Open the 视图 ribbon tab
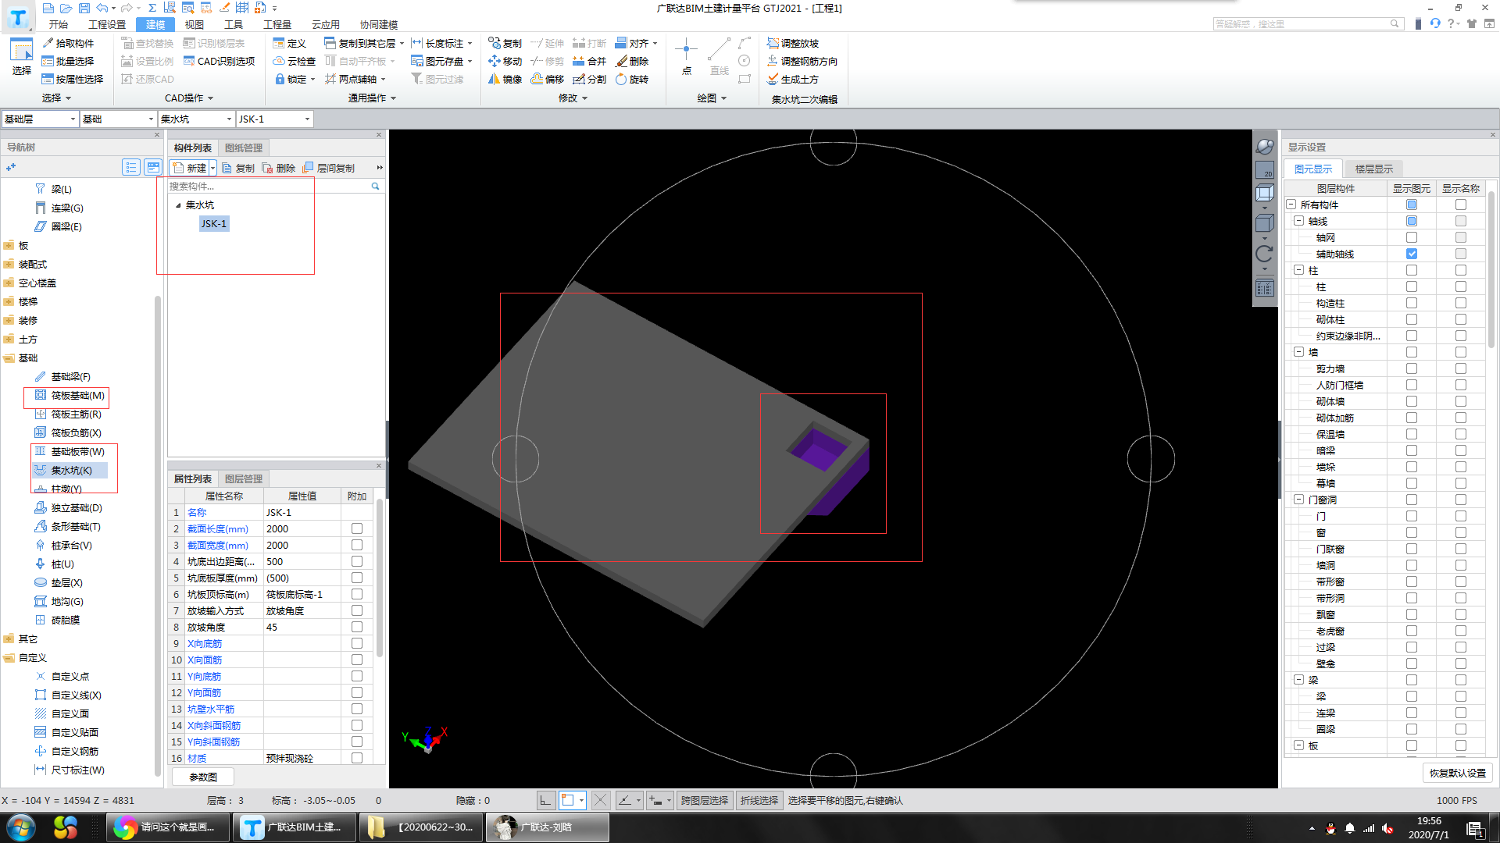This screenshot has width=1500, height=843. click(x=194, y=24)
